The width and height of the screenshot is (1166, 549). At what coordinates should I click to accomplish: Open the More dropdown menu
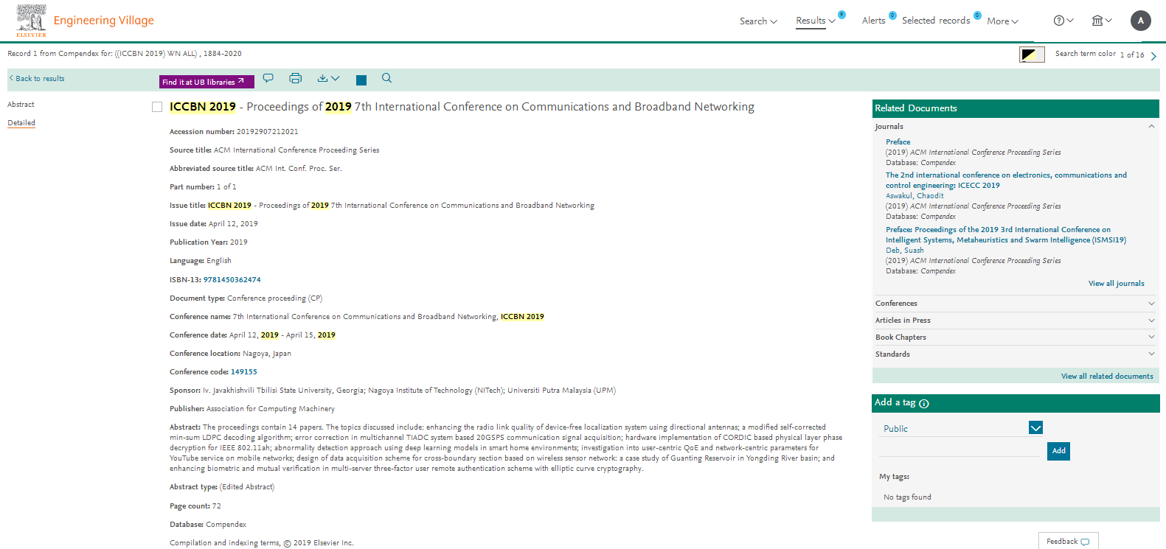pos(1002,21)
